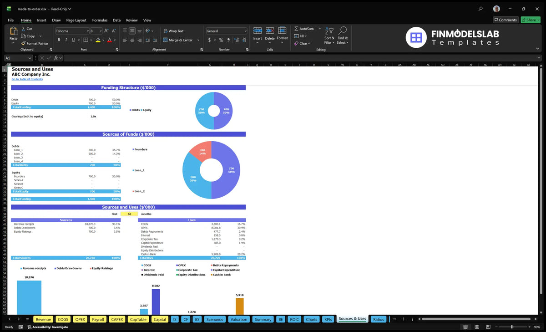The width and height of the screenshot is (546, 332).
Task: Add a new sheet with plus button
Action: click(403, 319)
